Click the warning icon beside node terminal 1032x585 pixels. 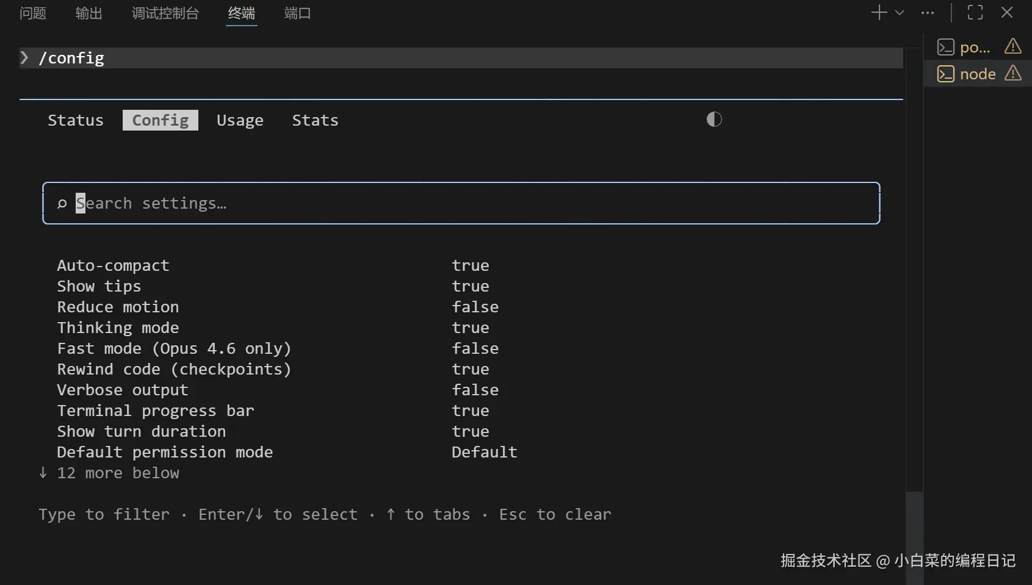coord(1013,74)
